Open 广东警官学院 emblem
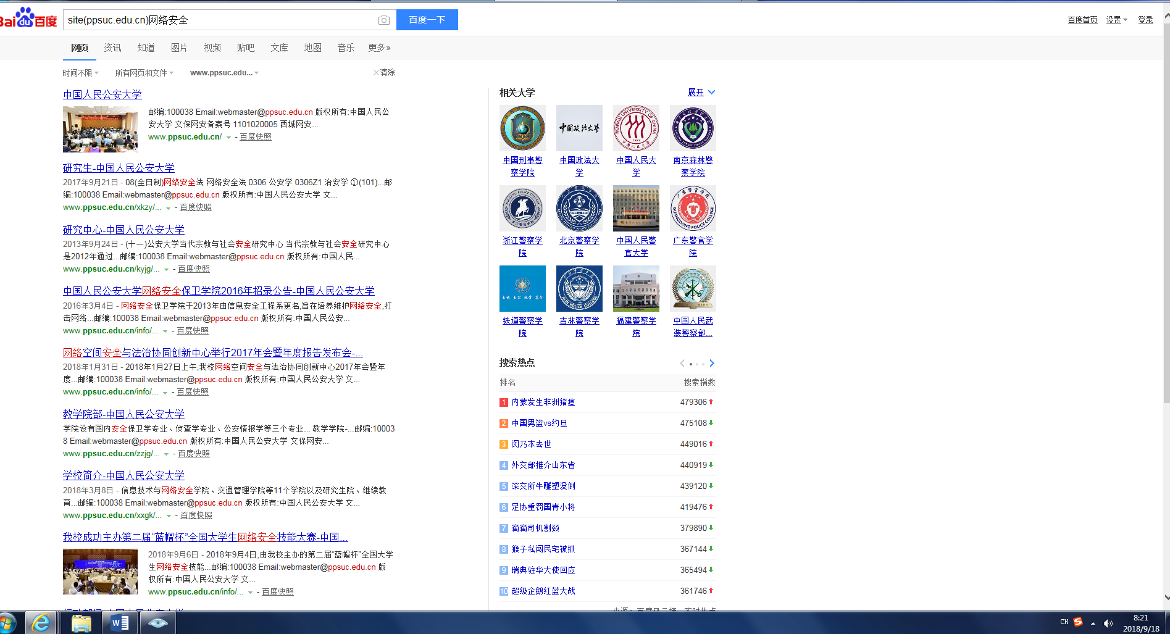This screenshot has height=634, width=1170. coord(693,208)
